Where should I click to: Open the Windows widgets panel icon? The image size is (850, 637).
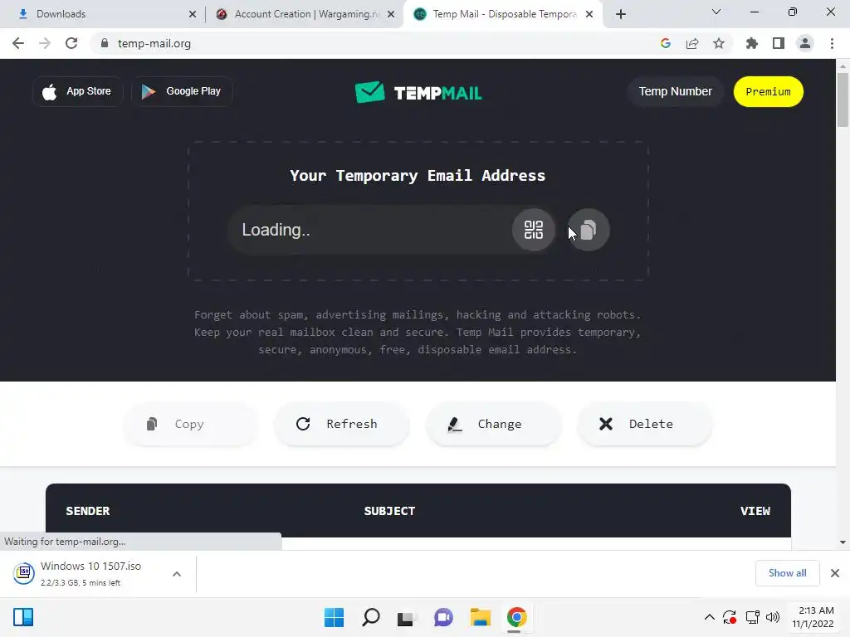pyautogui.click(x=23, y=617)
